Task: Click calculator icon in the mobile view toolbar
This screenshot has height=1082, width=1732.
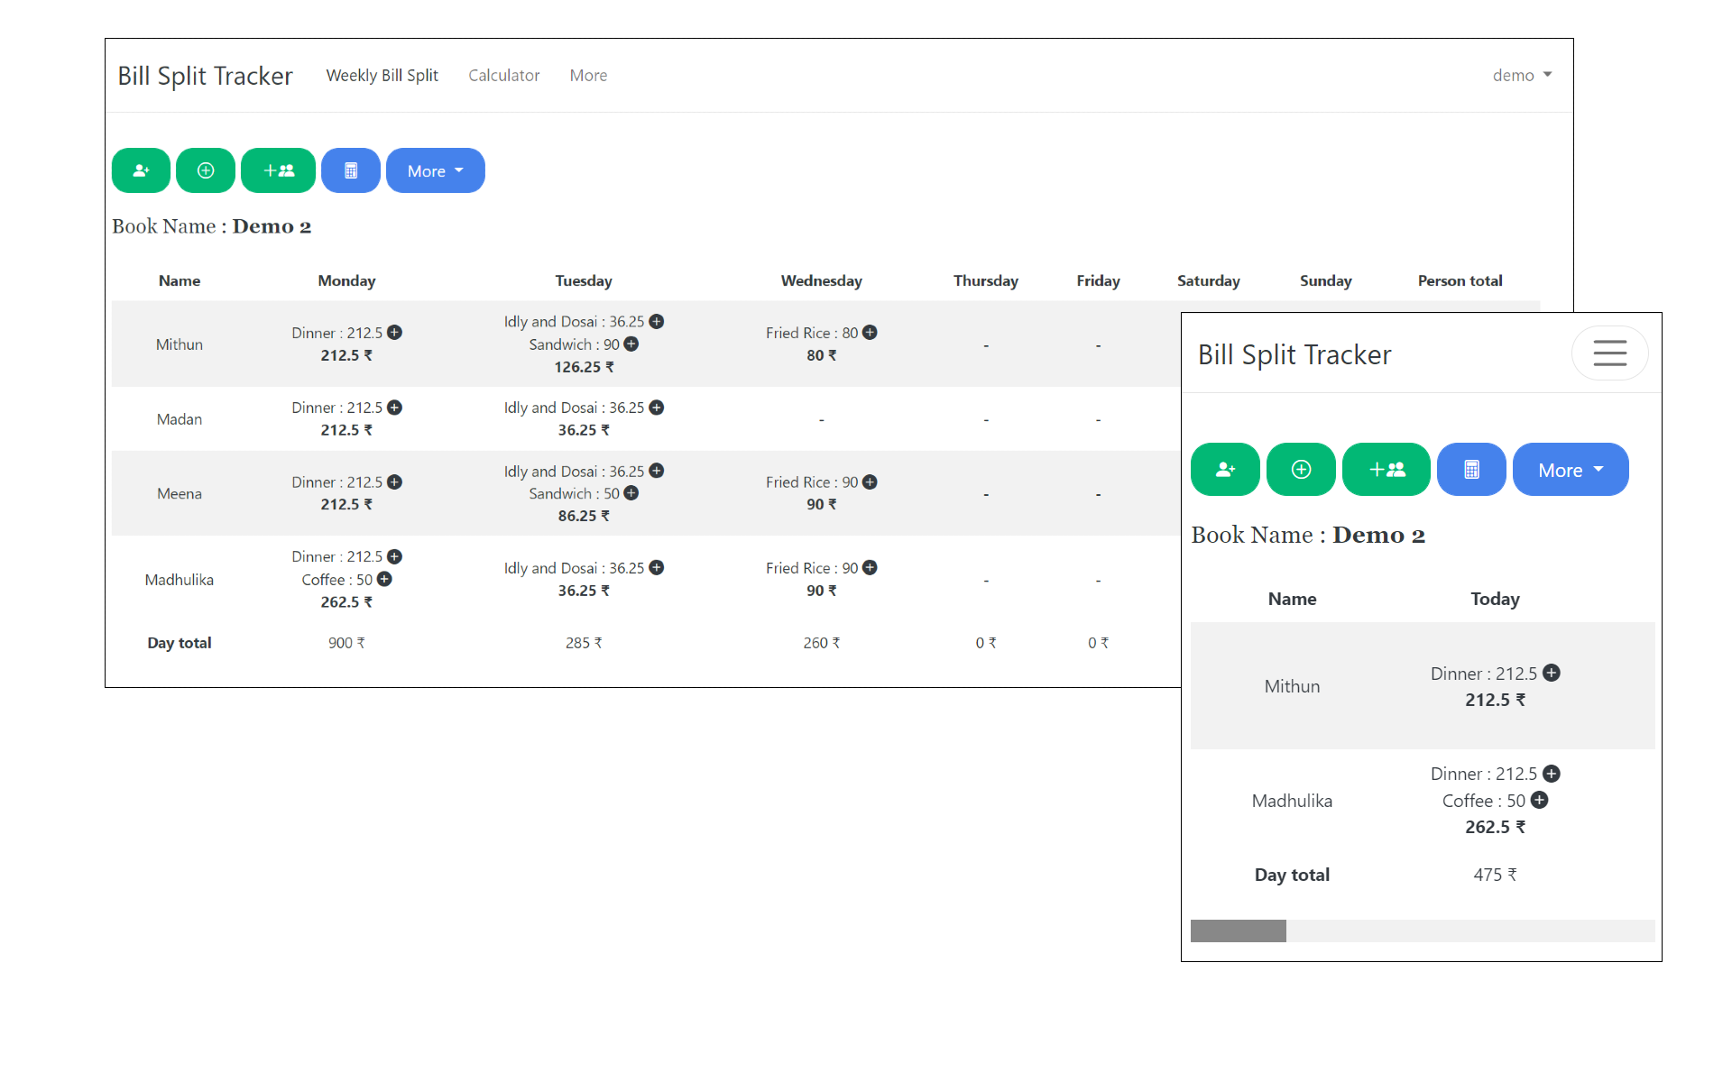Action: tap(1471, 470)
